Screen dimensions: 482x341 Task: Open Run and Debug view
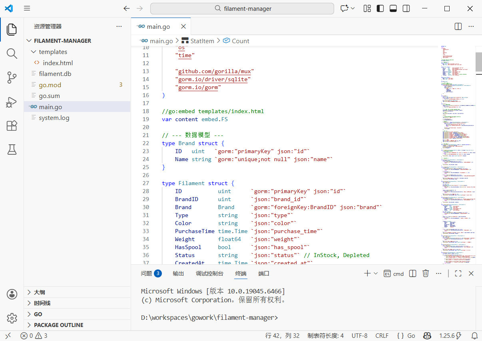[x=12, y=102]
